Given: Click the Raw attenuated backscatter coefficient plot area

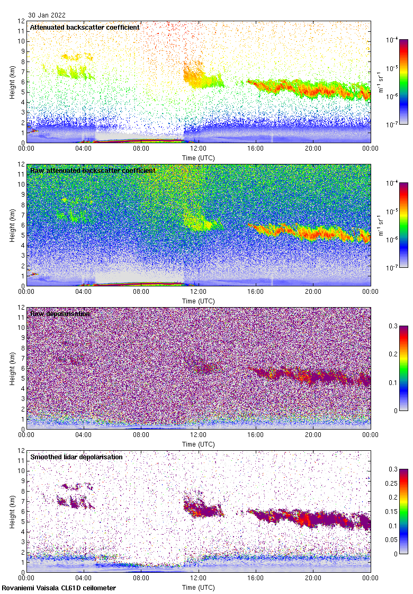Looking at the screenshot, I should pyautogui.click(x=198, y=225).
